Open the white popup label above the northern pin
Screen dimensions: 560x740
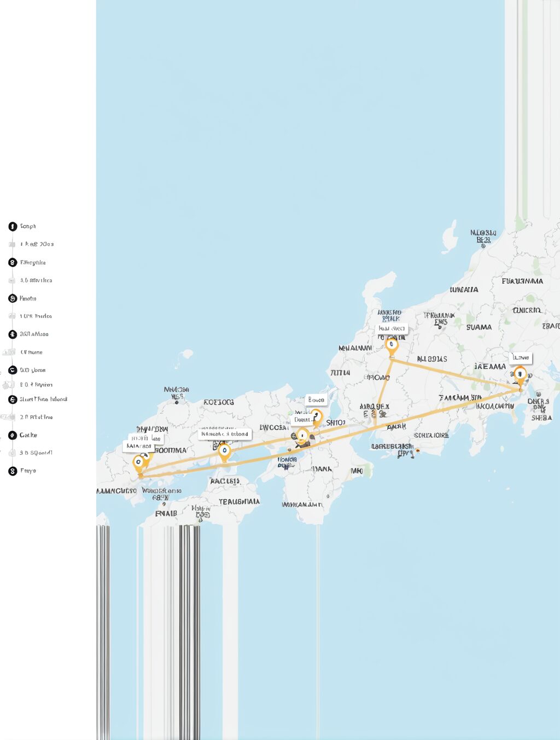392,328
